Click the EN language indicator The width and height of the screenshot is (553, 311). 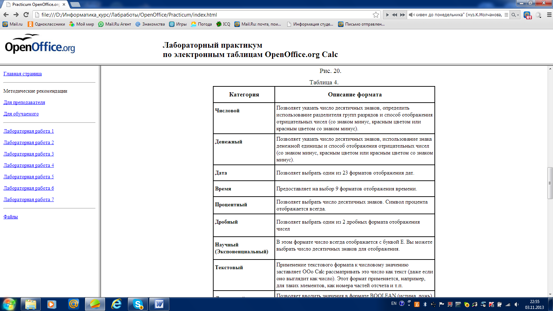pyautogui.click(x=394, y=303)
